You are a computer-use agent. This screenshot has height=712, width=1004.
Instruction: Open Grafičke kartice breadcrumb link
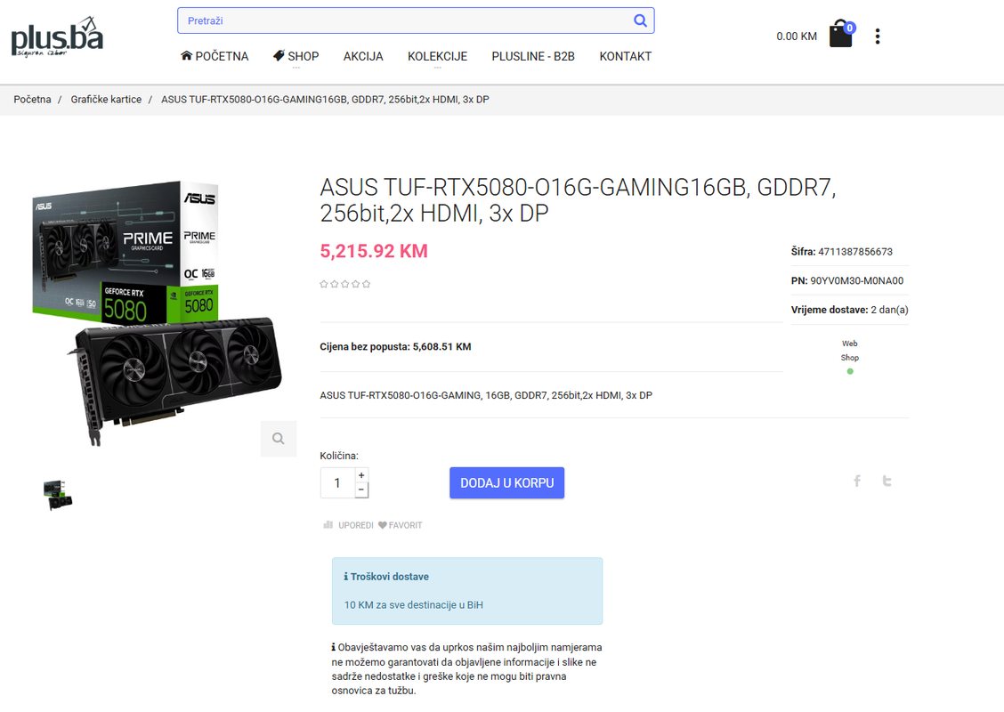[106, 100]
